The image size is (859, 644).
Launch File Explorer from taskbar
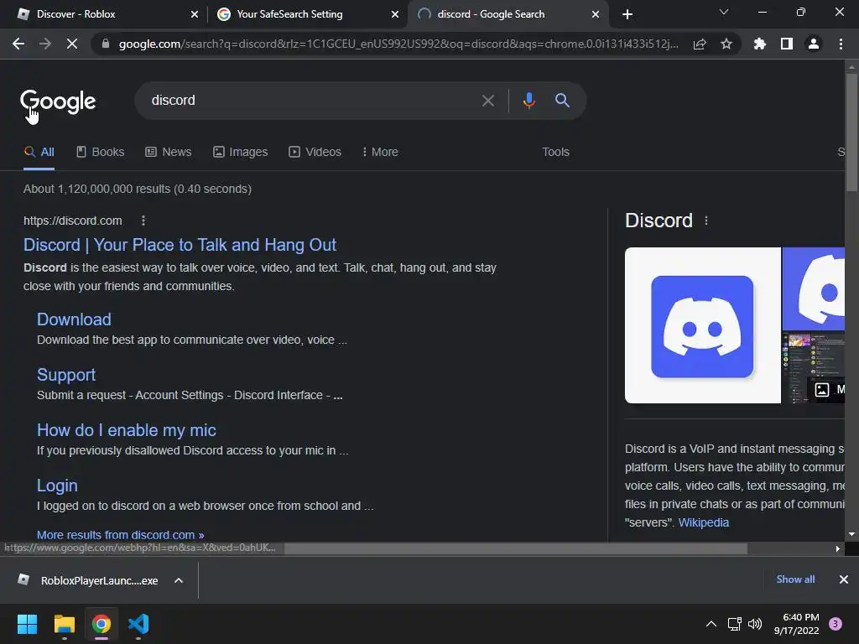point(64,624)
